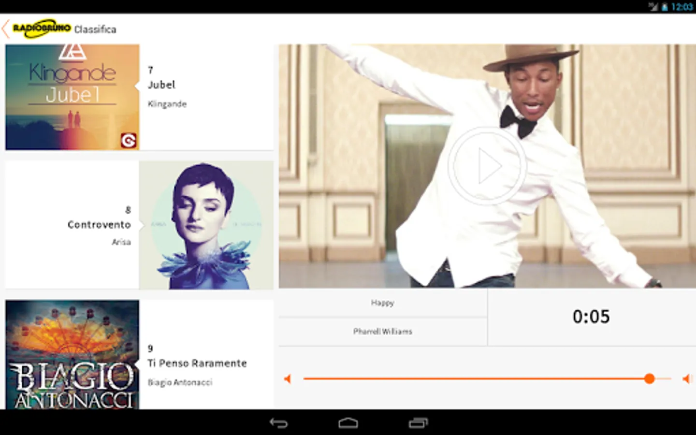Select the song title Controvento
The width and height of the screenshot is (696, 435).
[x=99, y=225]
